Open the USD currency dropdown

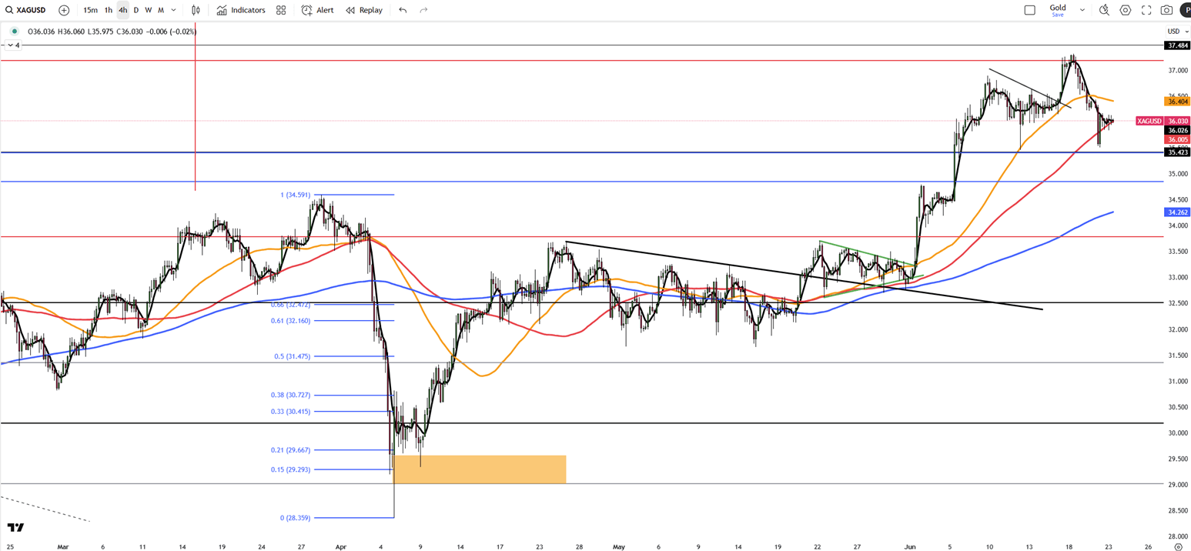(1174, 31)
